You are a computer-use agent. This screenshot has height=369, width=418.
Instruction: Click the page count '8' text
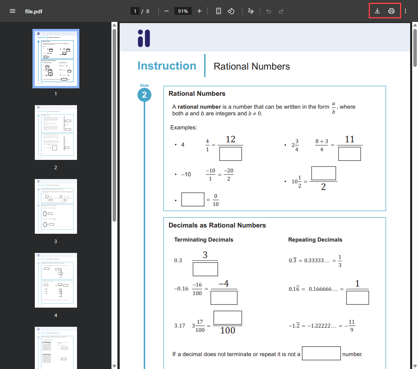click(148, 11)
